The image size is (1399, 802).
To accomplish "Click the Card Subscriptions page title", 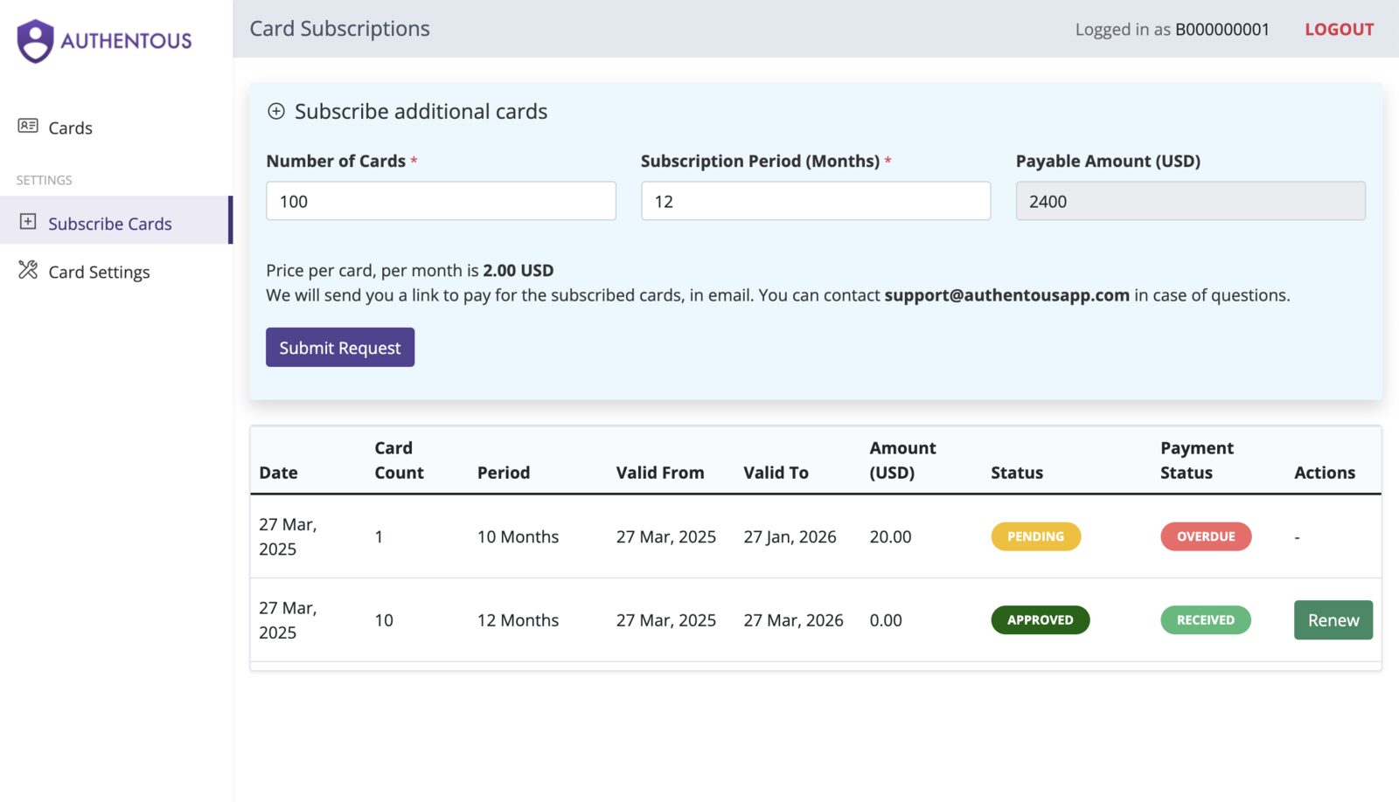I will pyautogui.click(x=339, y=29).
